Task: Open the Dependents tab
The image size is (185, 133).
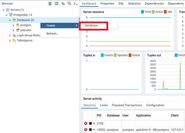Action: (x=176, y=3)
